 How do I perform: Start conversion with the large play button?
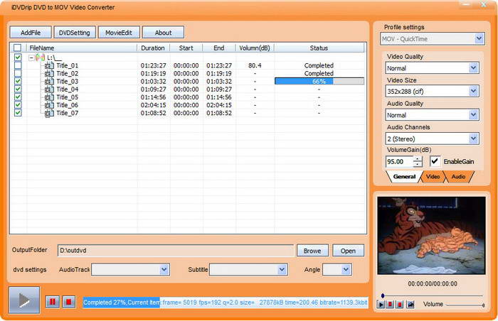(x=24, y=300)
